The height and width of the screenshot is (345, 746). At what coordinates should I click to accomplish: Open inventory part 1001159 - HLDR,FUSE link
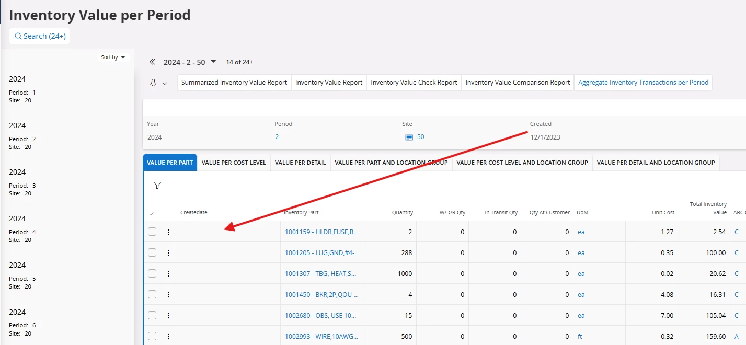click(322, 232)
